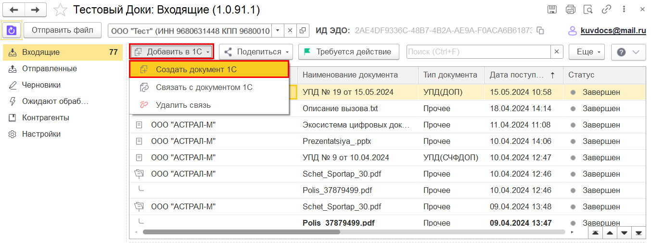
Task: Open the Входящие folder
Action: 63,52
